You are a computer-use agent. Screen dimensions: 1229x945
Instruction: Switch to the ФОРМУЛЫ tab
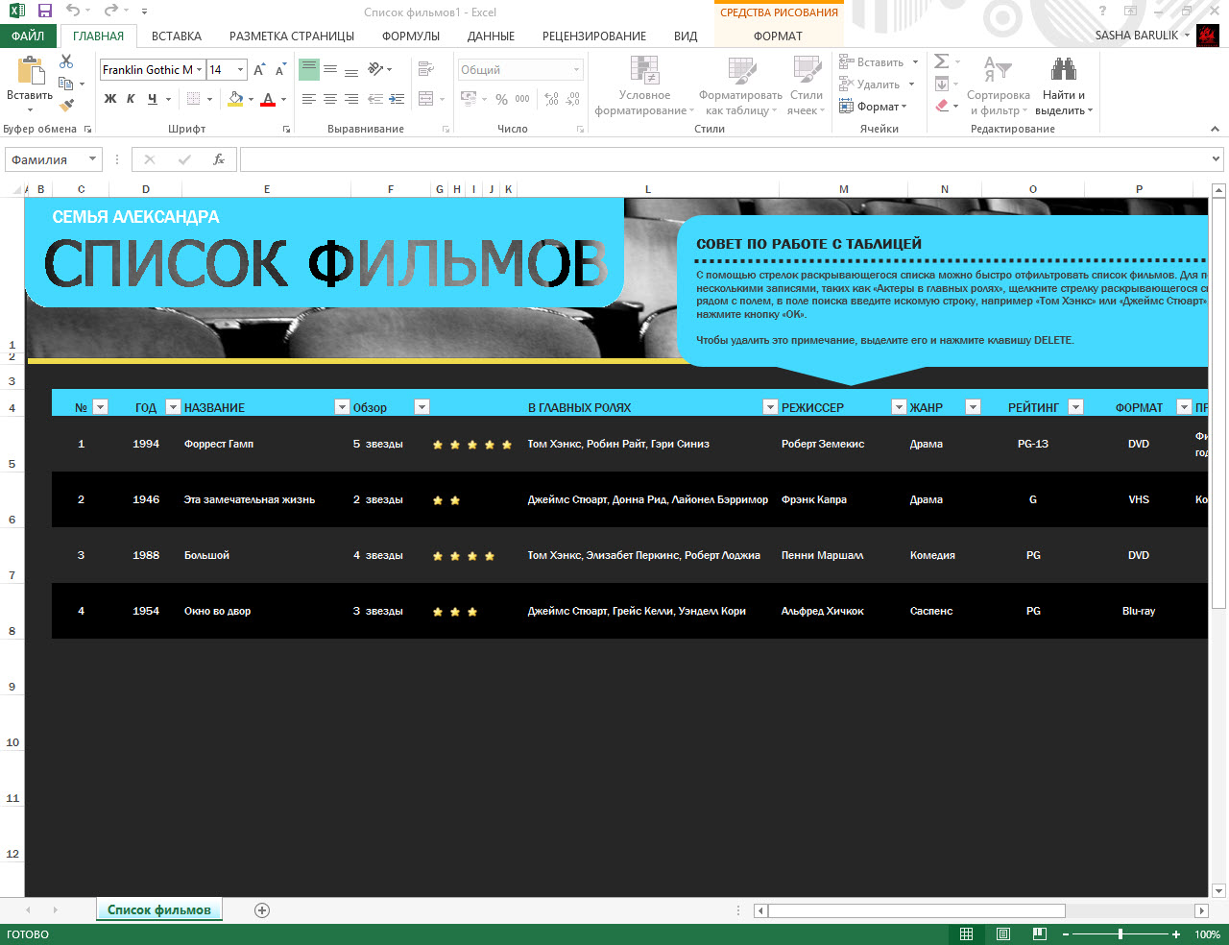(411, 36)
